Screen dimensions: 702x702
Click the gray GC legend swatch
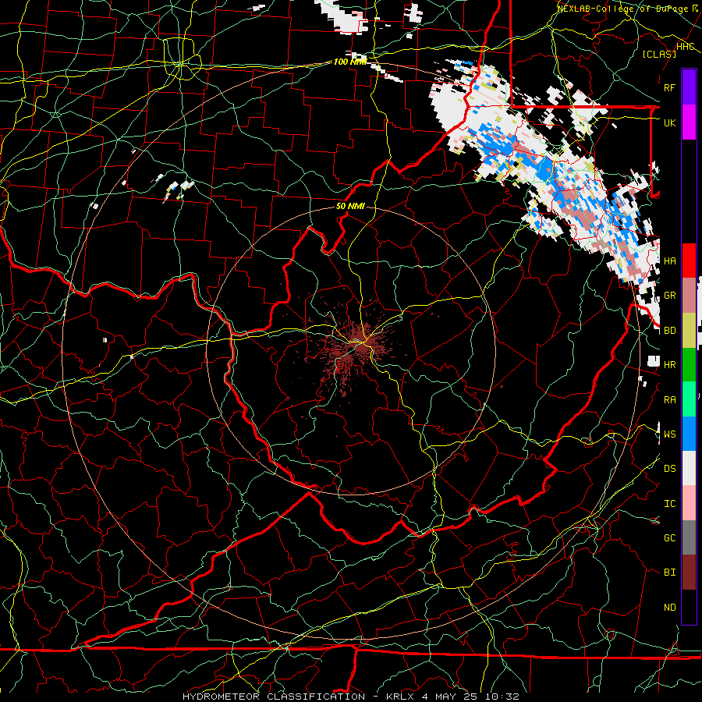(x=689, y=537)
